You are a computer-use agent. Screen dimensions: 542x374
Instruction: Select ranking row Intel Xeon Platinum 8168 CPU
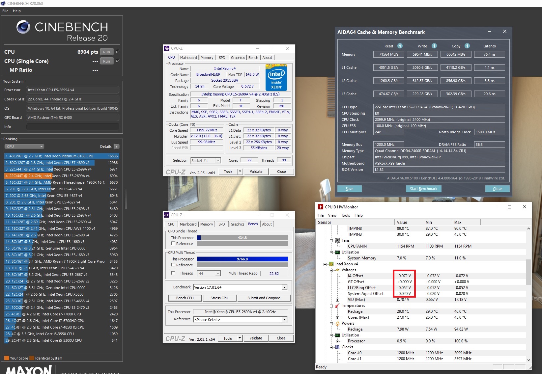[x=62, y=156]
